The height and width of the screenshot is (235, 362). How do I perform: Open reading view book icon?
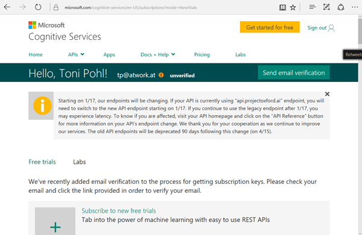[282, 7]
